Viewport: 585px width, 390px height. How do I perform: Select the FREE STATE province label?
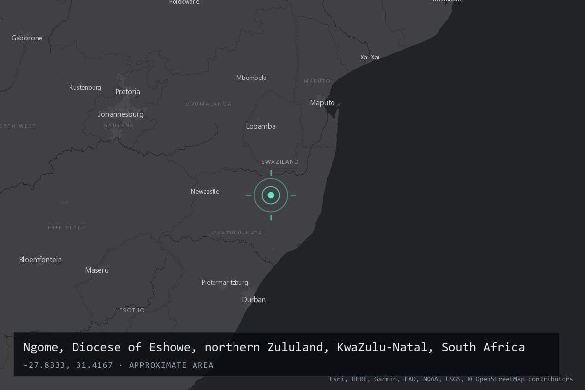coord(66,228)
